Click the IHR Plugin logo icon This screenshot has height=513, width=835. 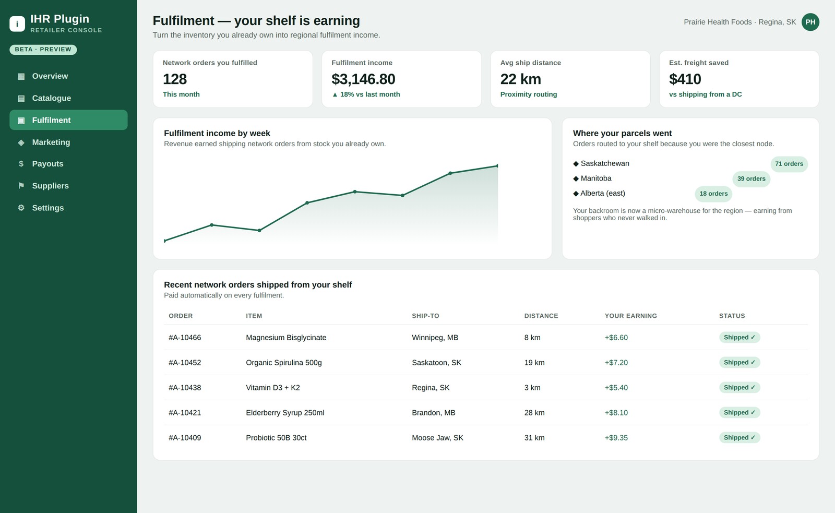(17, 24)
